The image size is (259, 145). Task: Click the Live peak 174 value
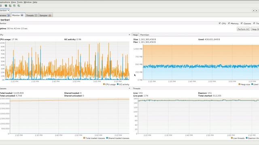point(146,96)
